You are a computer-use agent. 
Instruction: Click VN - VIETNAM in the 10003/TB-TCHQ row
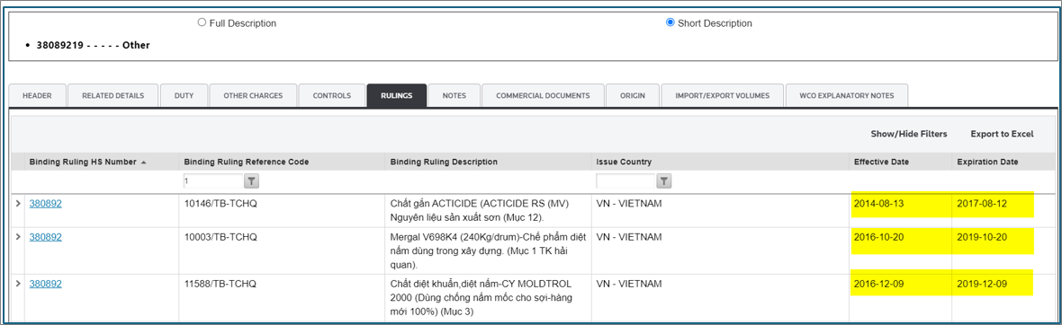[629, 237]
